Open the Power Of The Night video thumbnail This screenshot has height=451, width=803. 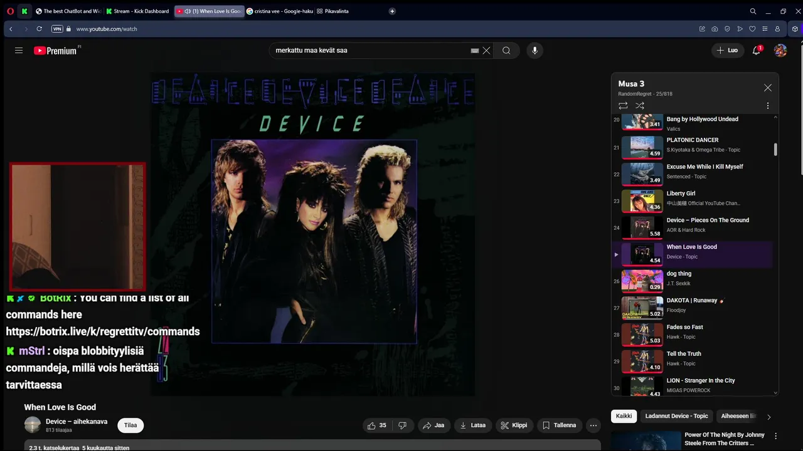click(x=645, y=441)
